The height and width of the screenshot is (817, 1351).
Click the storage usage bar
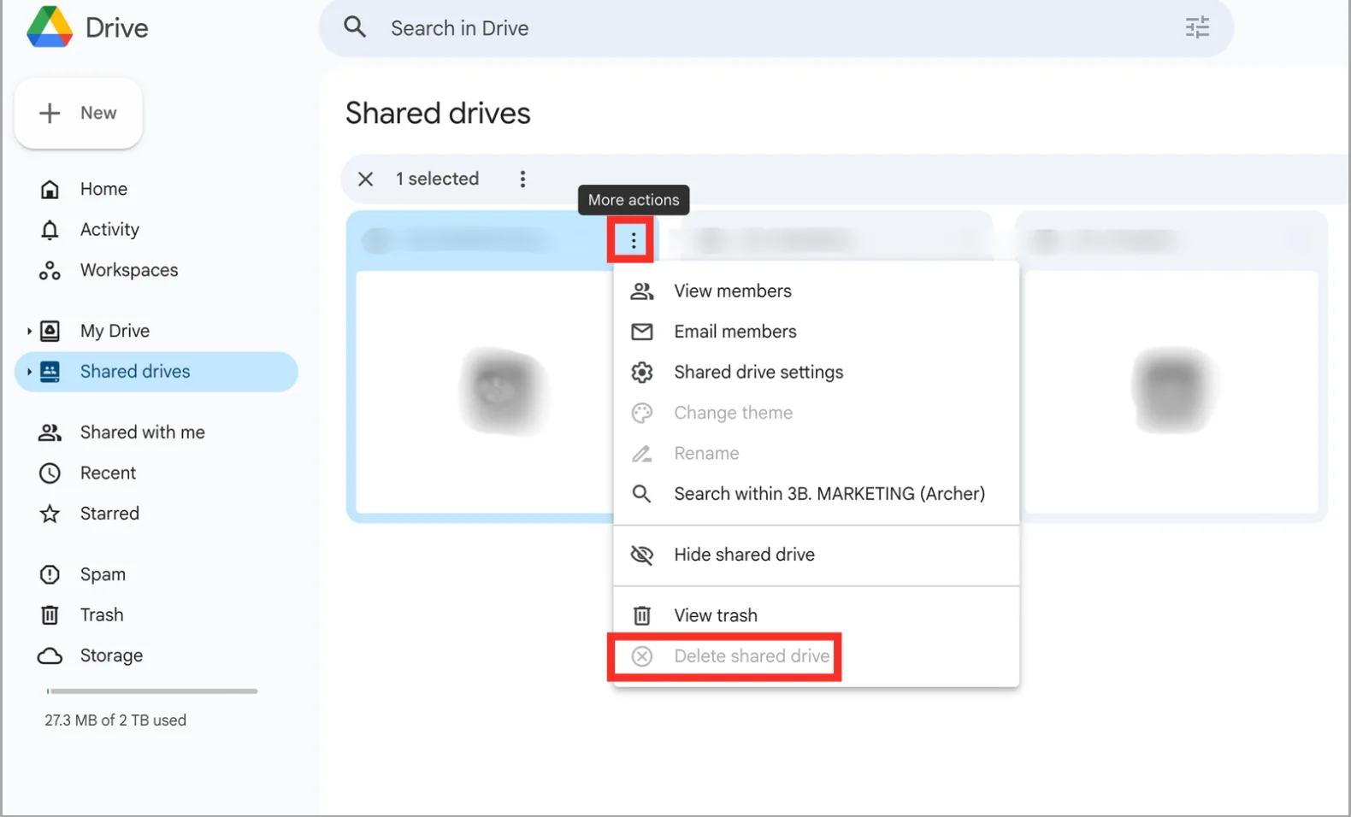[x=152, y=691]
